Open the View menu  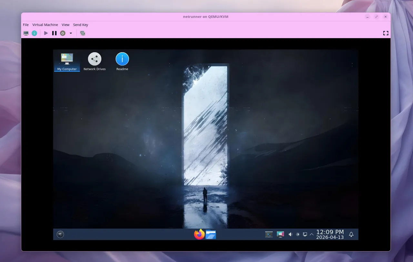tap(65, 25)
